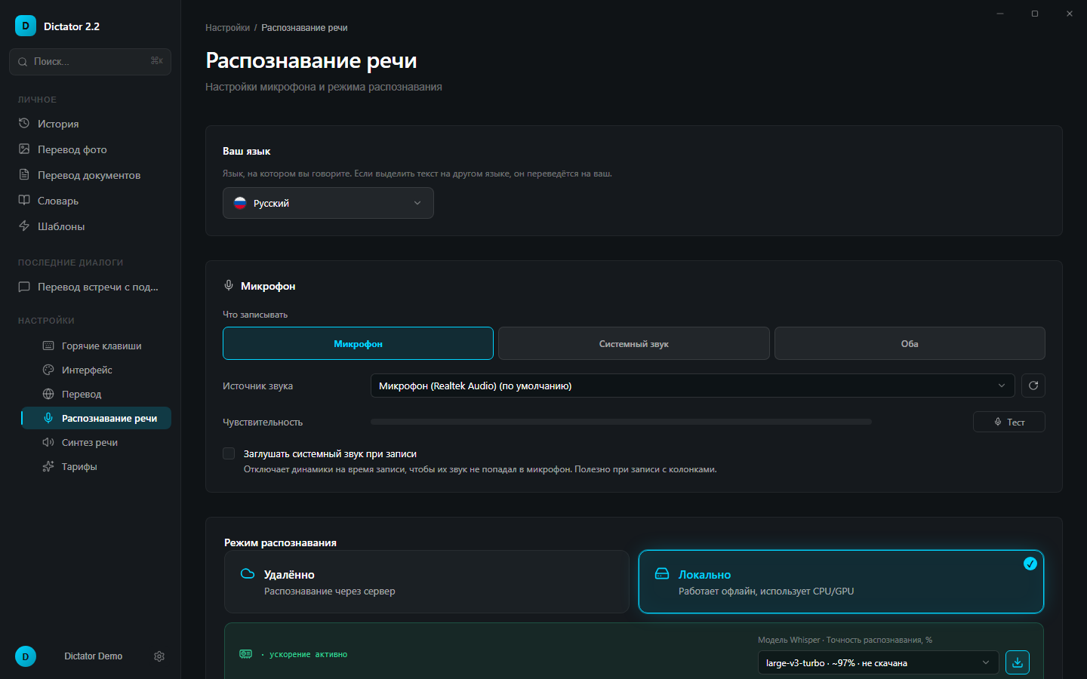This screenshot has height=679, width=1087.
Task: Click the GPU acceleration chip icon
Action: pos(246,654)
